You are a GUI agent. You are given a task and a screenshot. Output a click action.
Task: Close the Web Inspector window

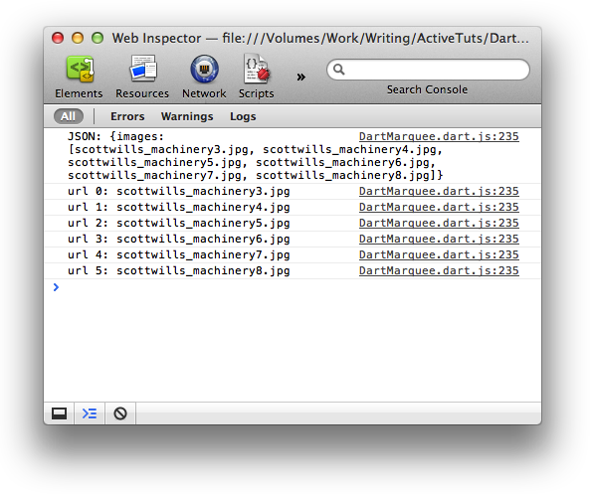pos(58,38)
